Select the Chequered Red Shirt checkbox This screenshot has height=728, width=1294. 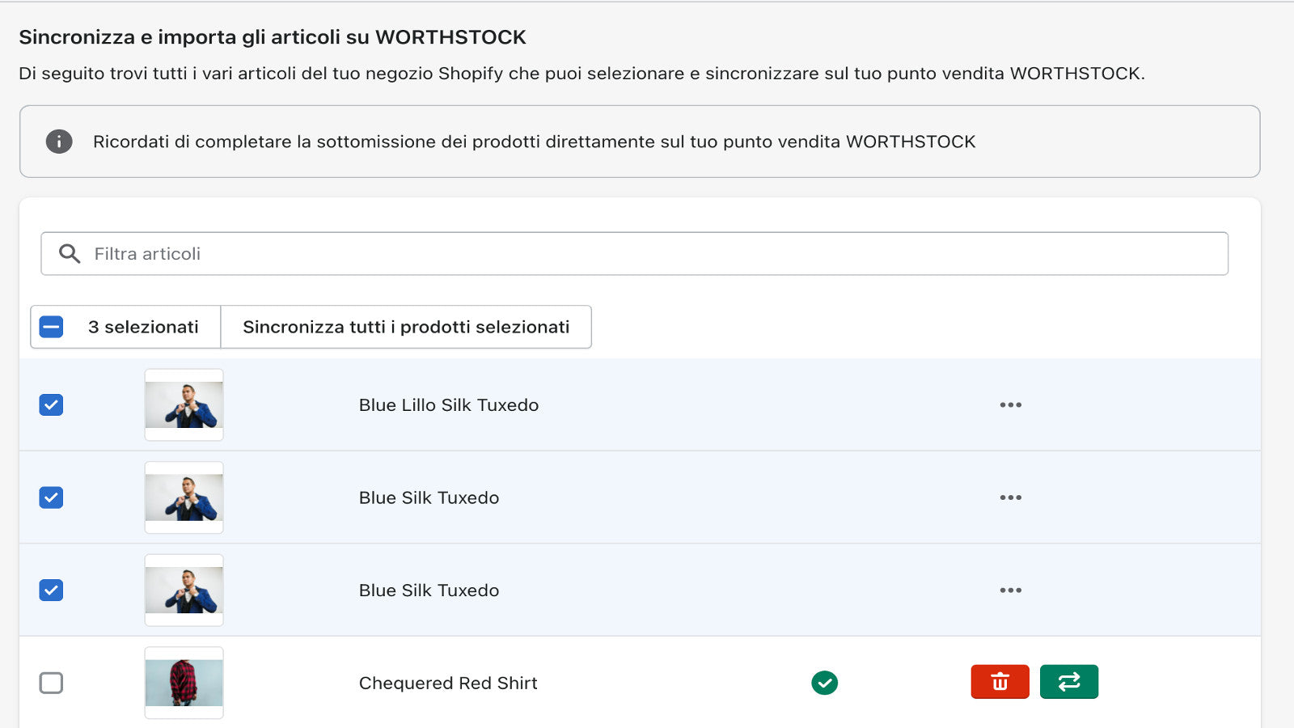[51, 683]
